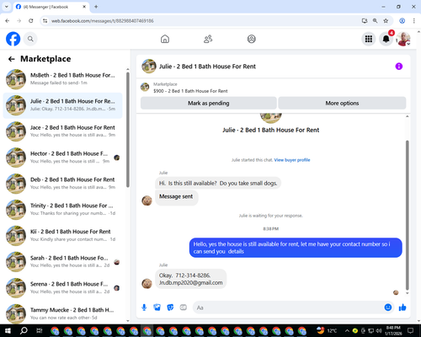421x337 pixels.
Task: Open Chrome three-dot menu
Action: [x=413, y=21]
